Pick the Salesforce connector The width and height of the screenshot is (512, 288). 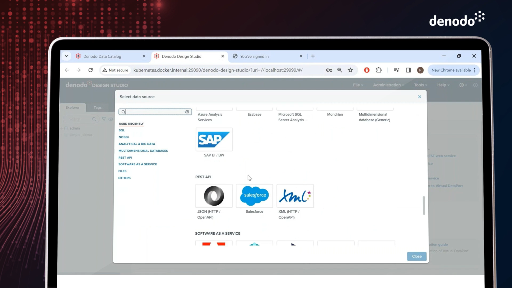pos(254,196)
